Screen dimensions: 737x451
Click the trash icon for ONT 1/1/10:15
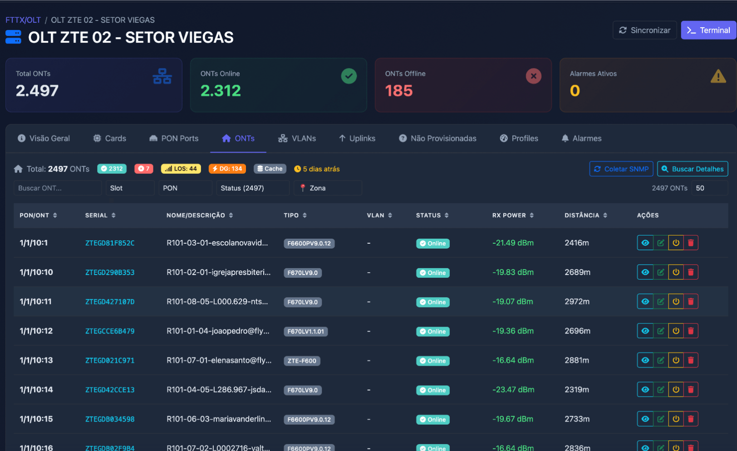[691, 419]
